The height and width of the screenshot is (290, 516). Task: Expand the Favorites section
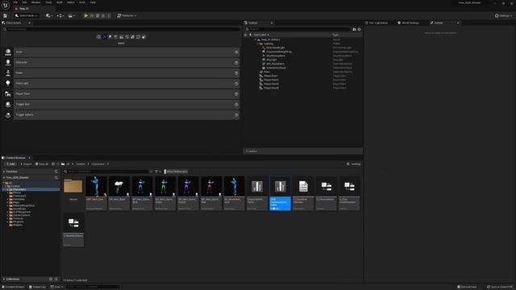tap(4, 172)
